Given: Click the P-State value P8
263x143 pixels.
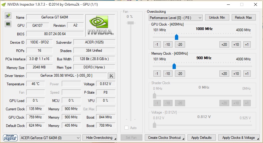Looking at the screenshot, I should (106, 92).
